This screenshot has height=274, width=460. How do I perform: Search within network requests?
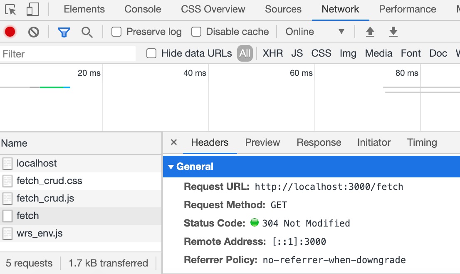(87, 31)
